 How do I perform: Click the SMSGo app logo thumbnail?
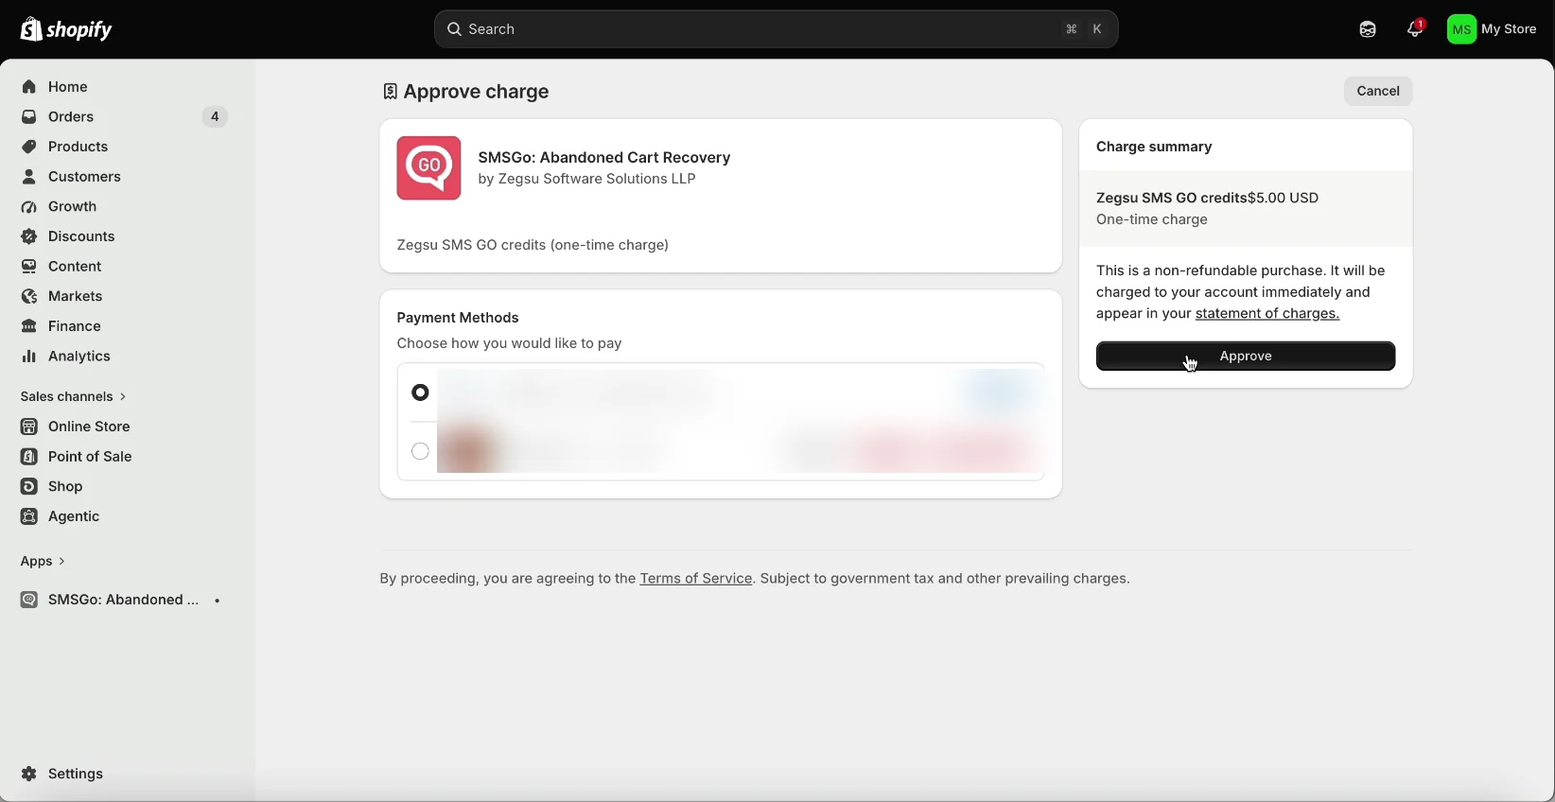click(429, 168)
